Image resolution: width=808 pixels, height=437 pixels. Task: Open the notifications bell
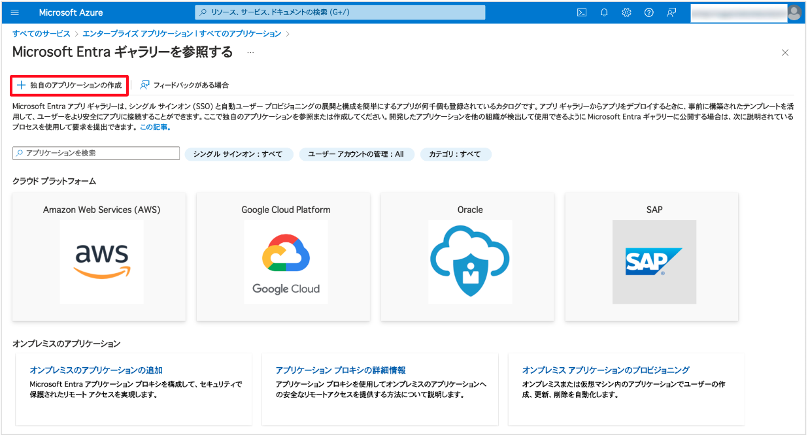point(604,12)
